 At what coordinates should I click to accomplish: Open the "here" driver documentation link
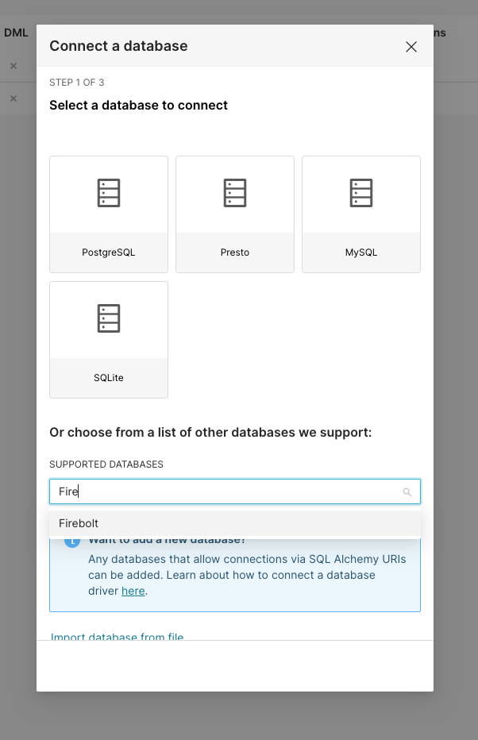tap(133, 591)
